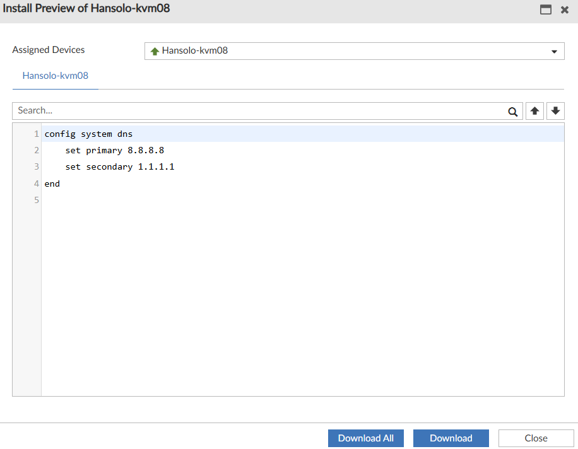The height and width of the screenshot is (449, 578).
Task: Open the Assigned Devices dropdown arrow
Action: tap(554, 51)
